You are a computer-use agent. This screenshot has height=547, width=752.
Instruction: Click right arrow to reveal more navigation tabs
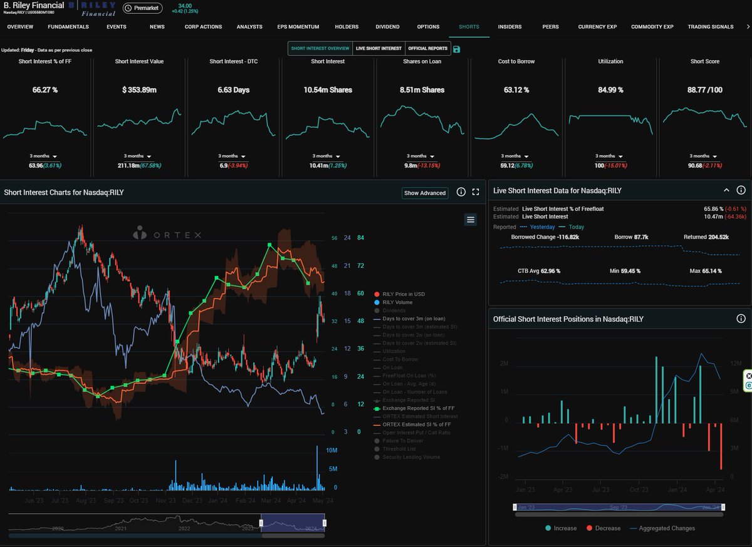(x=747, y=27)
